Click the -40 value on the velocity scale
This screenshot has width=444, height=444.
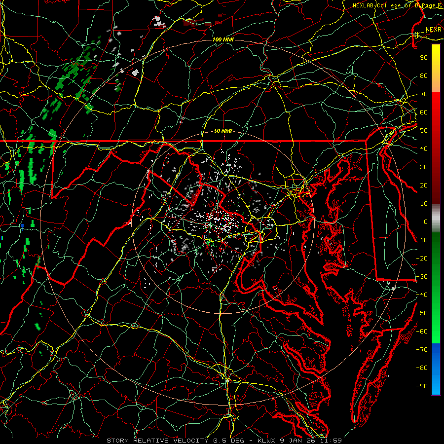pyautogui.click(x=422, y=295)
